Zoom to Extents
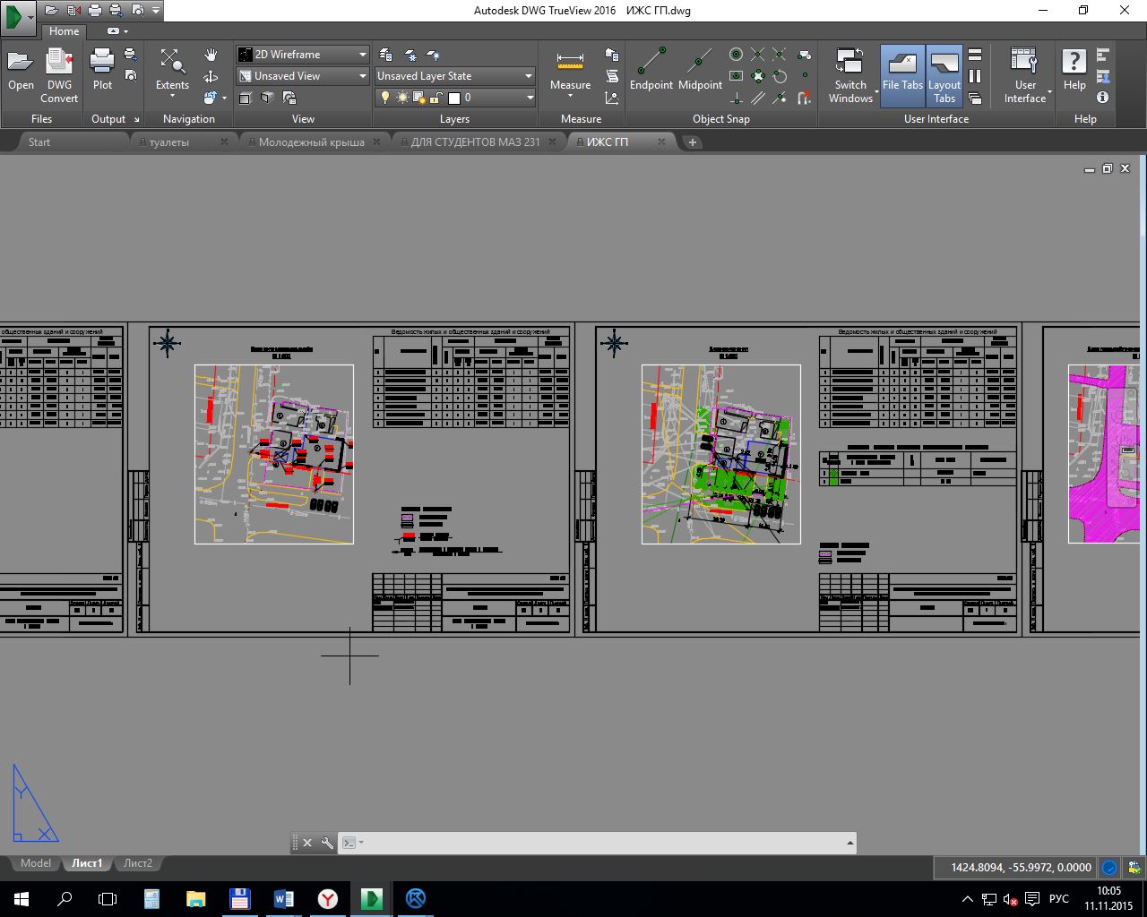 point(172,71)
